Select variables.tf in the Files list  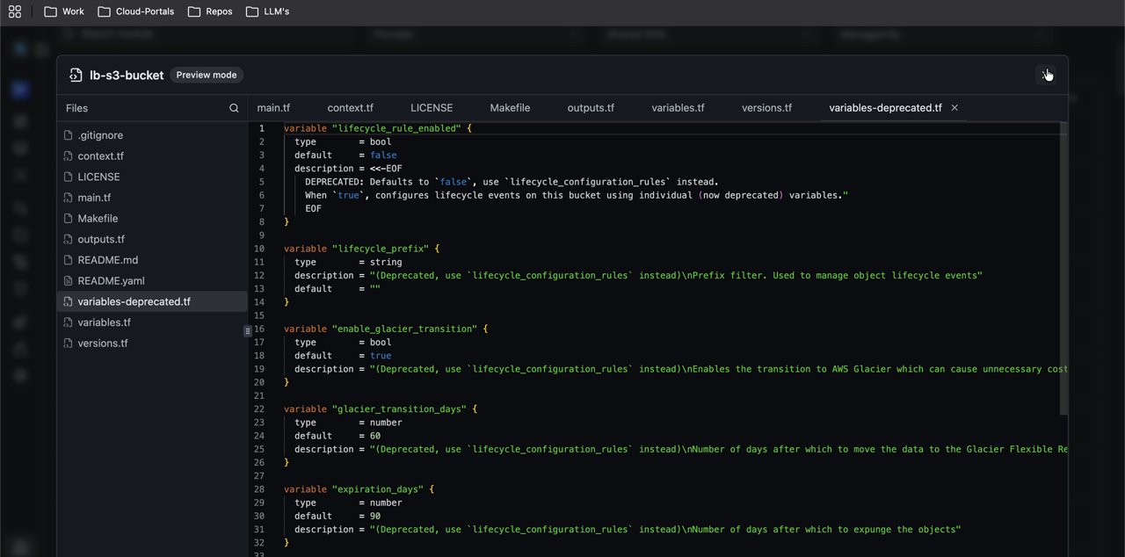(152, 322)
